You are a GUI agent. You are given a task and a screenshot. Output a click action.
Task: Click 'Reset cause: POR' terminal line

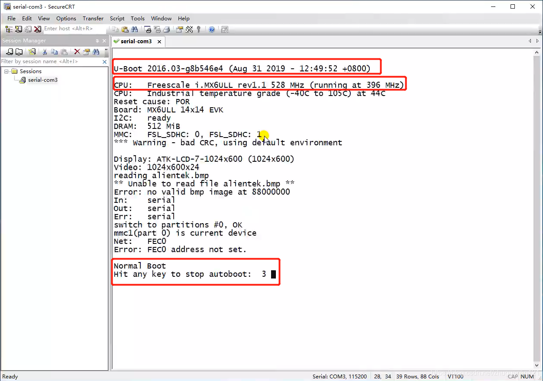(x=152, y=102)
